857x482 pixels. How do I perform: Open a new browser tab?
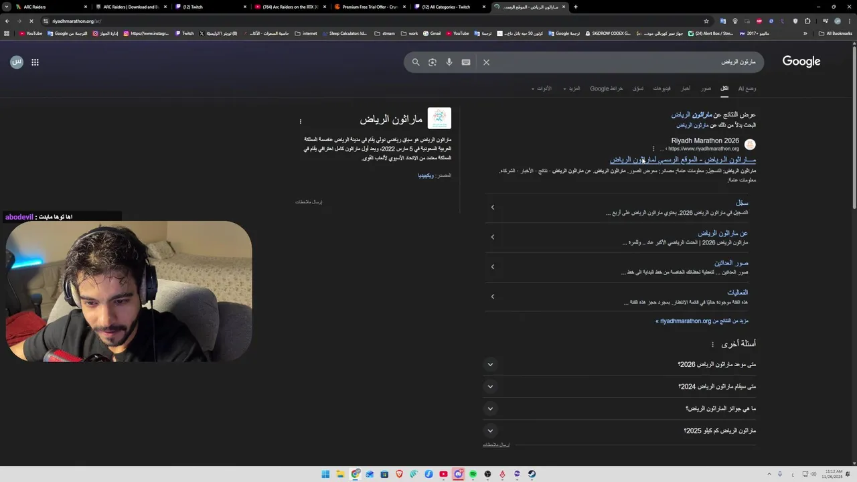pyautogui.click(x=576, y=7)
